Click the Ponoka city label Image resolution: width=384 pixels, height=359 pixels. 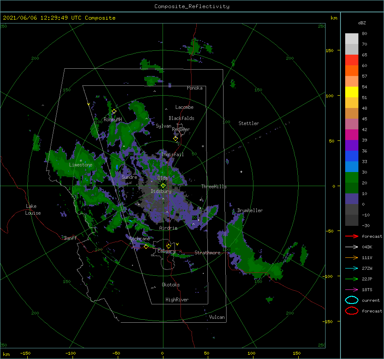[195, 88]
